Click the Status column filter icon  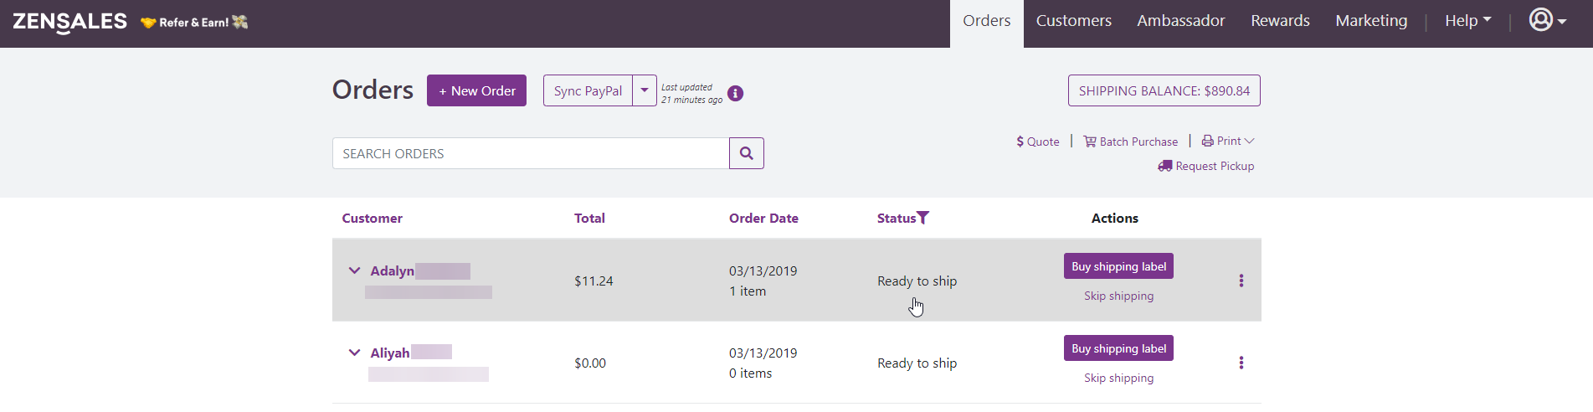click(923, 218)
